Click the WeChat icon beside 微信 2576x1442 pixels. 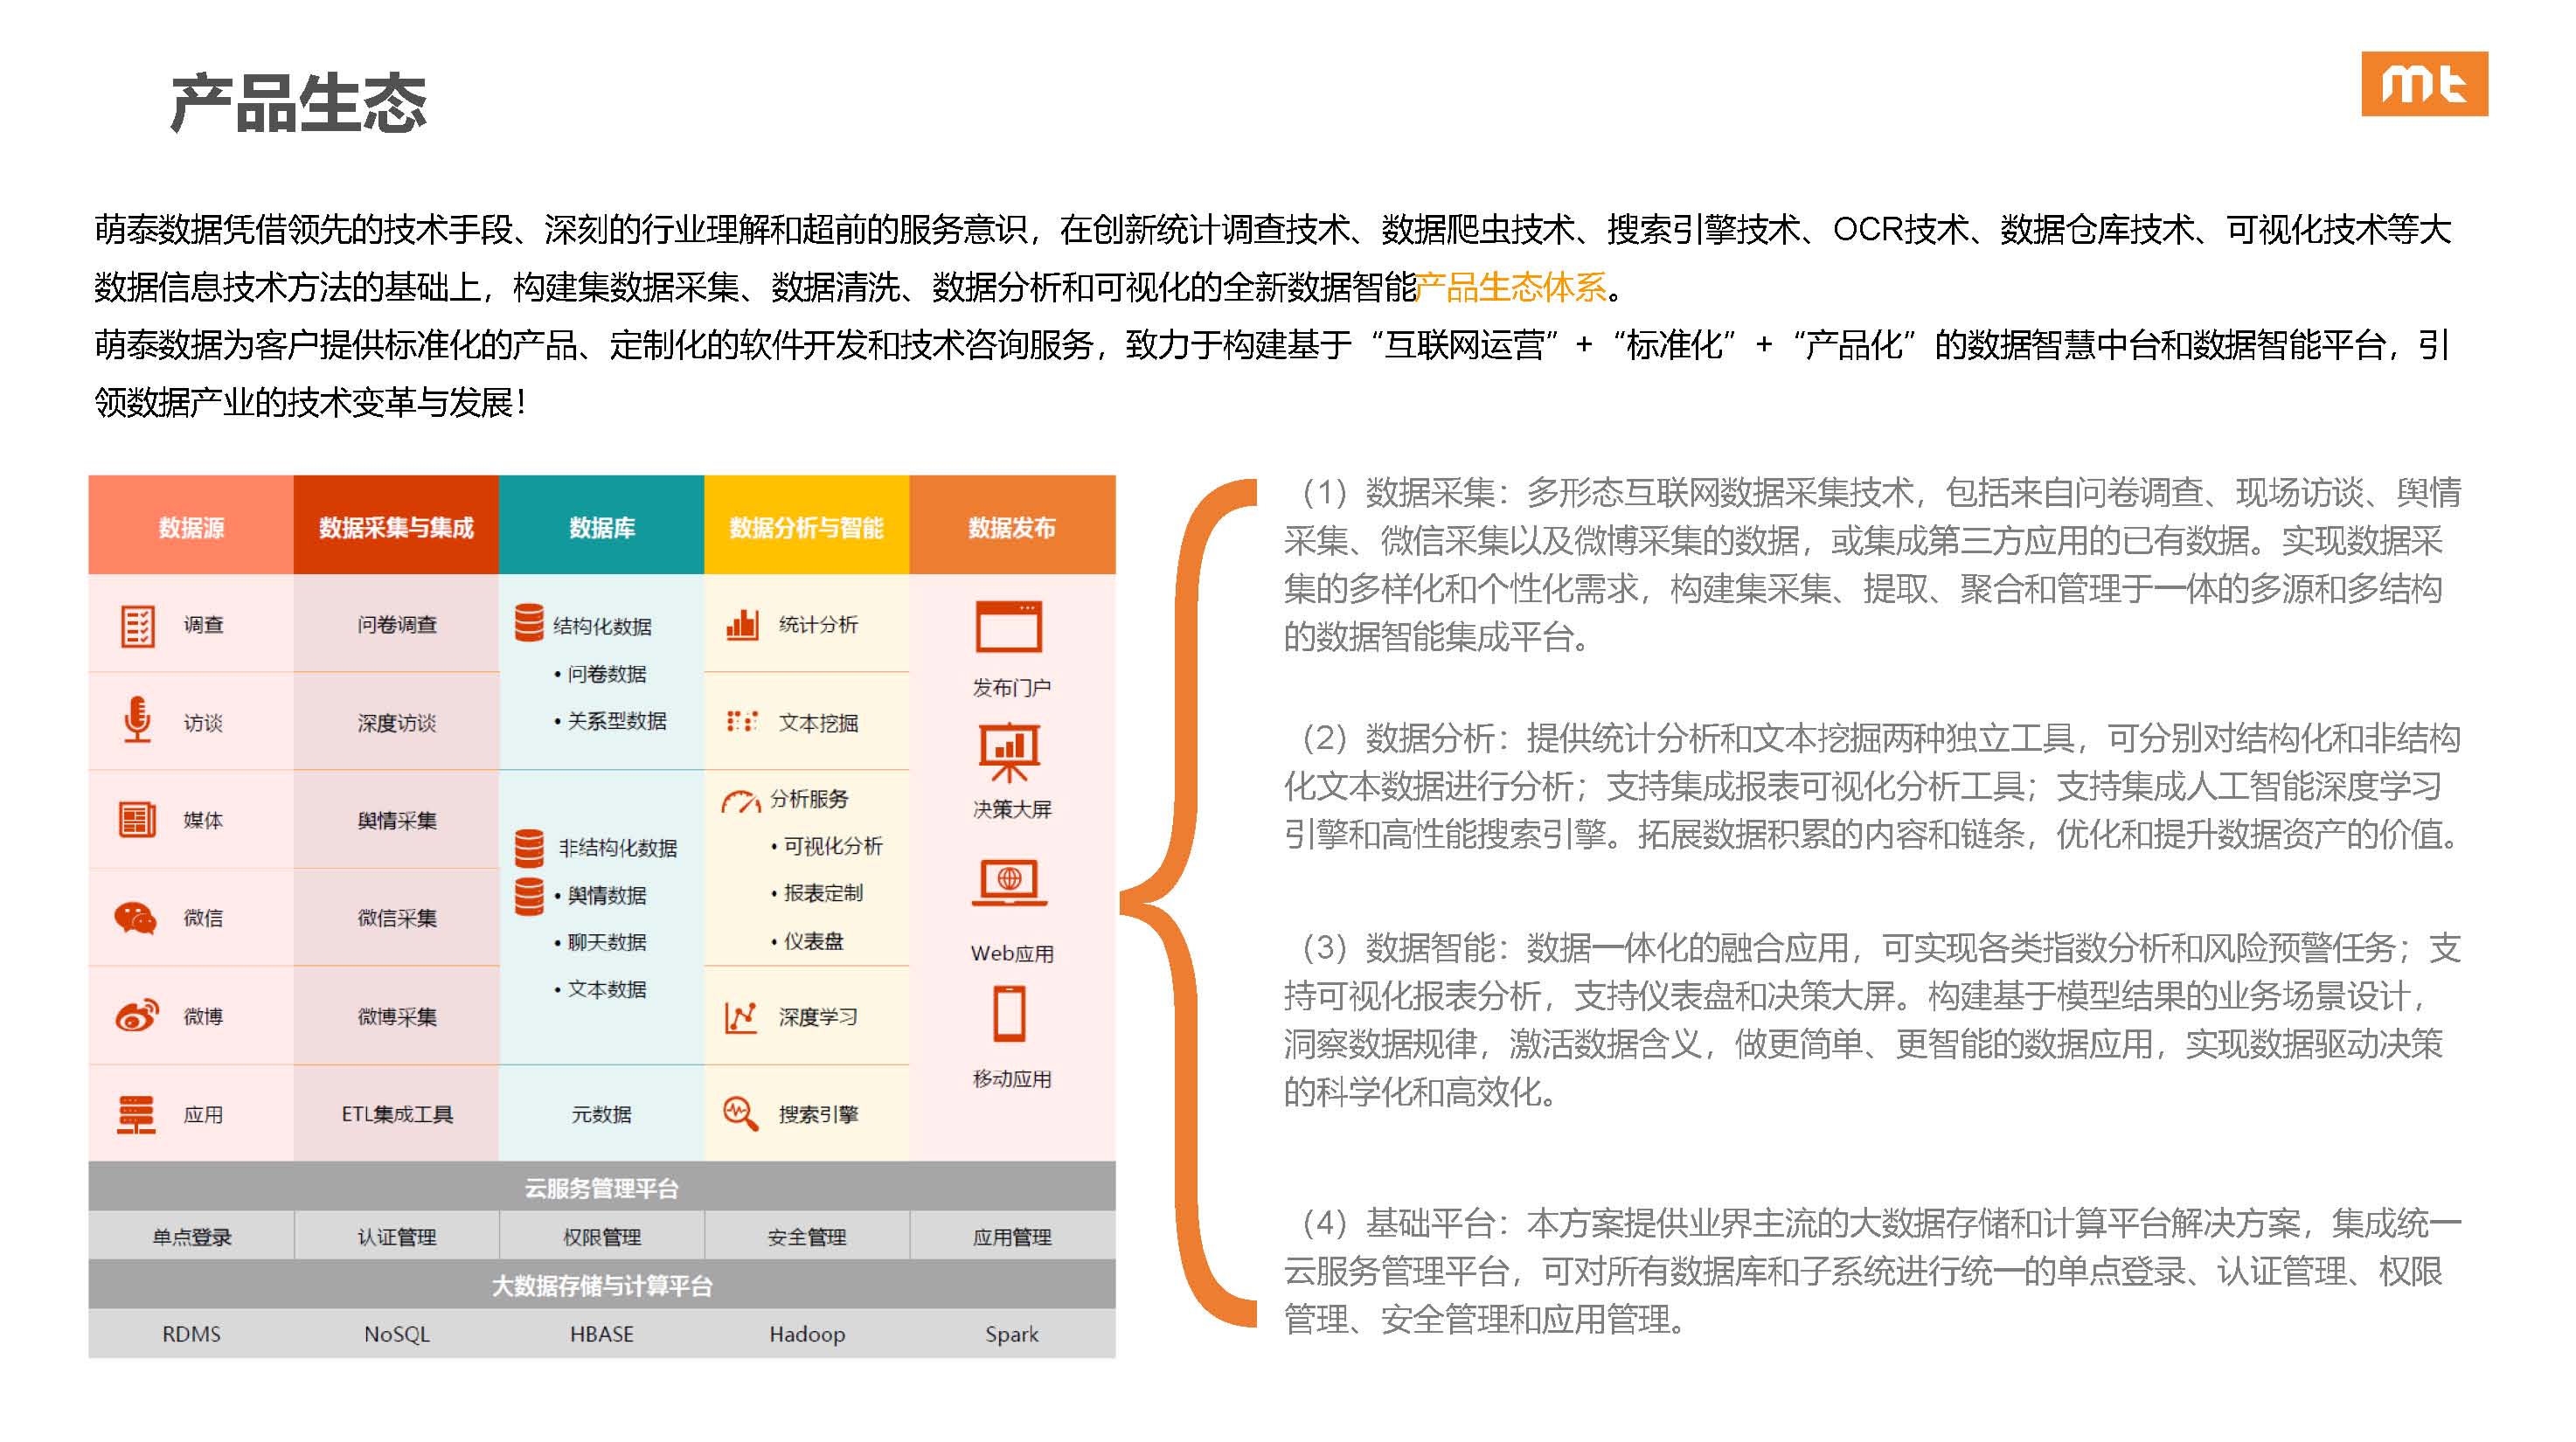(135, 917)
